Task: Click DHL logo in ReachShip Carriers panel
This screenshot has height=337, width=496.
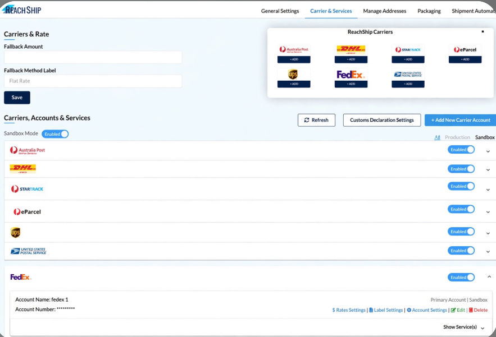Action: coord(351,49)
